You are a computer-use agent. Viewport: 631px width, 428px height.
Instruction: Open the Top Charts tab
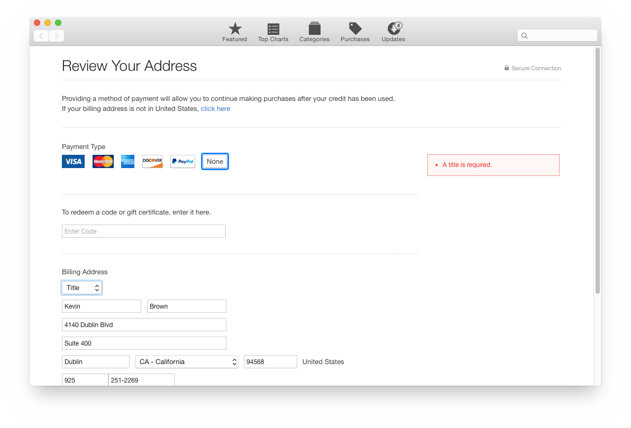click(x=273, y=32)
